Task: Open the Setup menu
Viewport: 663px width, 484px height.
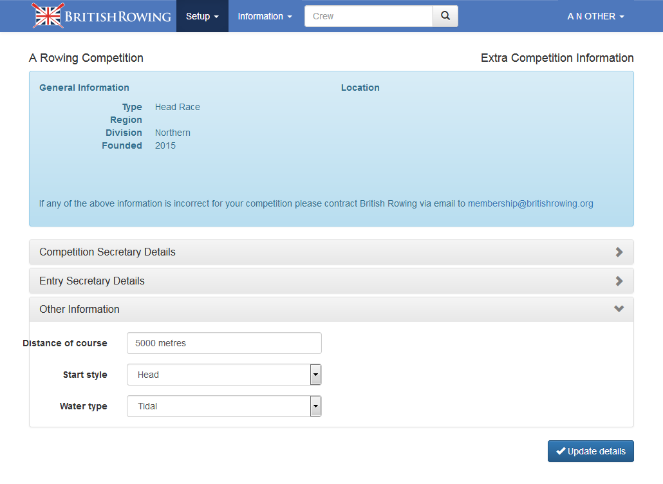Action: pyautogui.click(x=202, y=16)
